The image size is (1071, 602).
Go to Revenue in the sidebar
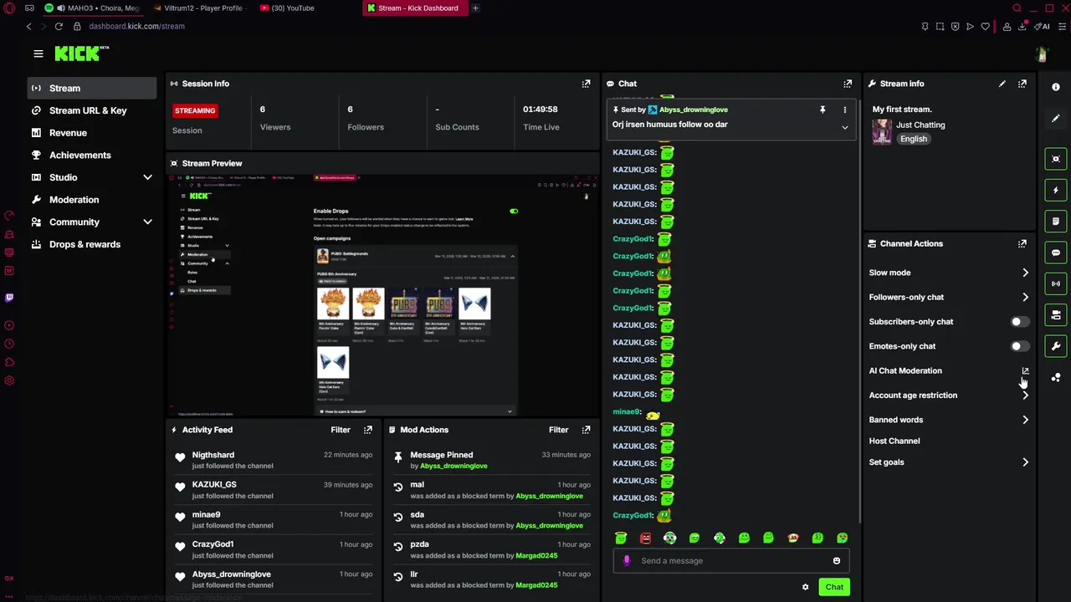click(x=92, y=133)
